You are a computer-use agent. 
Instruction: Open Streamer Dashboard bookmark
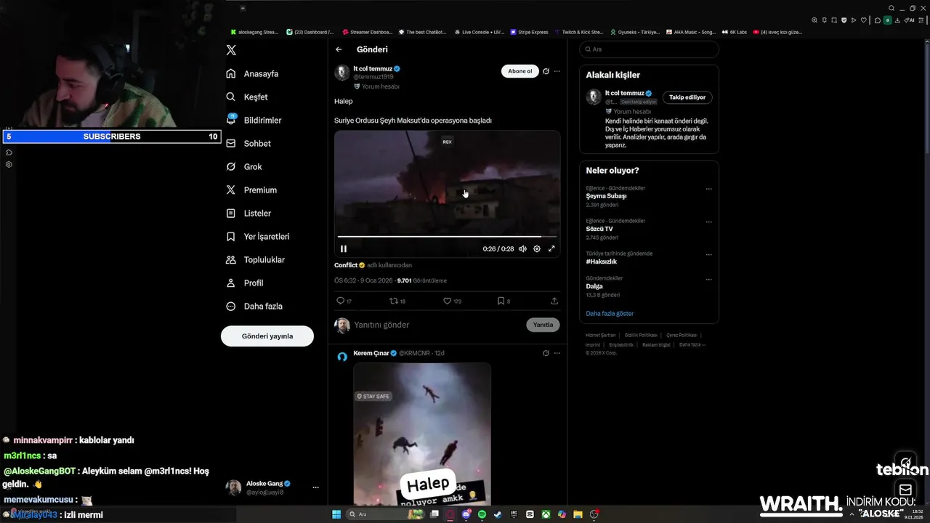[367, 32]
